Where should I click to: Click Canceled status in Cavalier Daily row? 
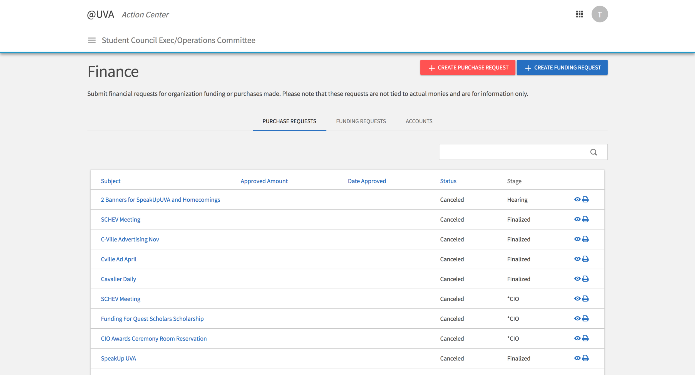[x=452, y=279]
